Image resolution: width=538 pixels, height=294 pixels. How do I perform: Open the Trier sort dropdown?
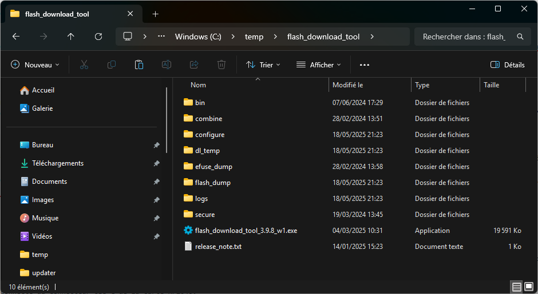(263, 65)
